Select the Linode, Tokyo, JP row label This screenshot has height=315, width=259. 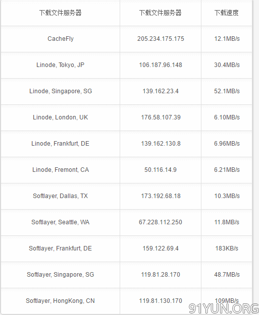61,65
